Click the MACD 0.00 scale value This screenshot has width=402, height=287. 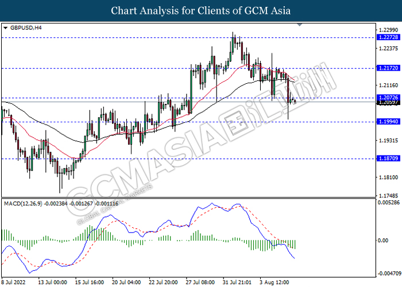pos(383,241)
